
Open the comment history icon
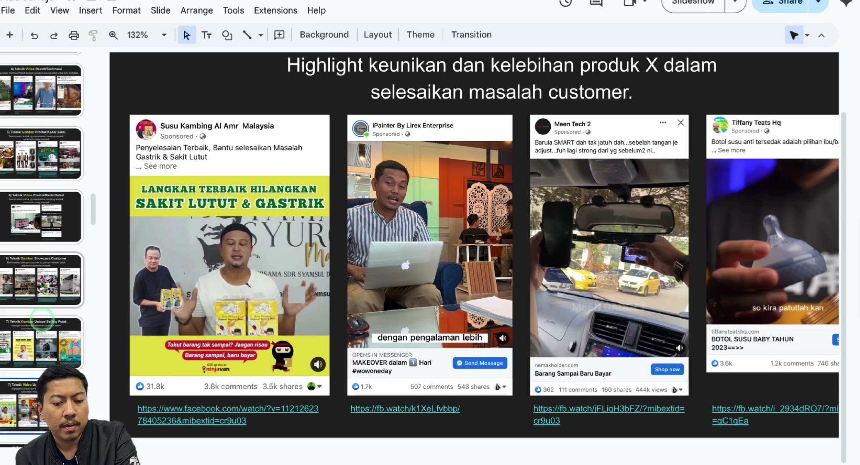596,3
